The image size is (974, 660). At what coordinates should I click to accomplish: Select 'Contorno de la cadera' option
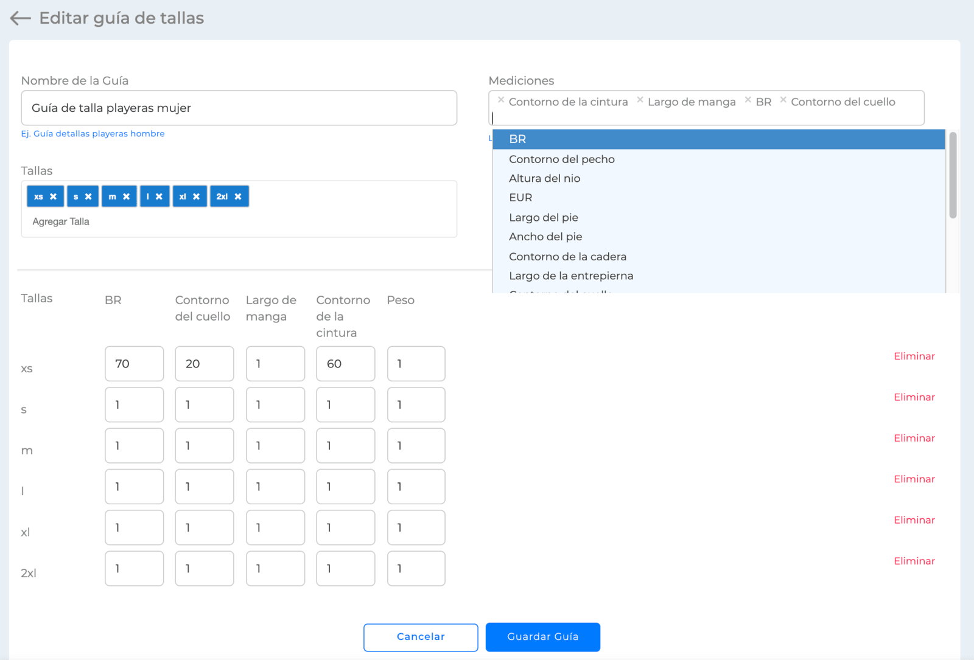[718, 257]
